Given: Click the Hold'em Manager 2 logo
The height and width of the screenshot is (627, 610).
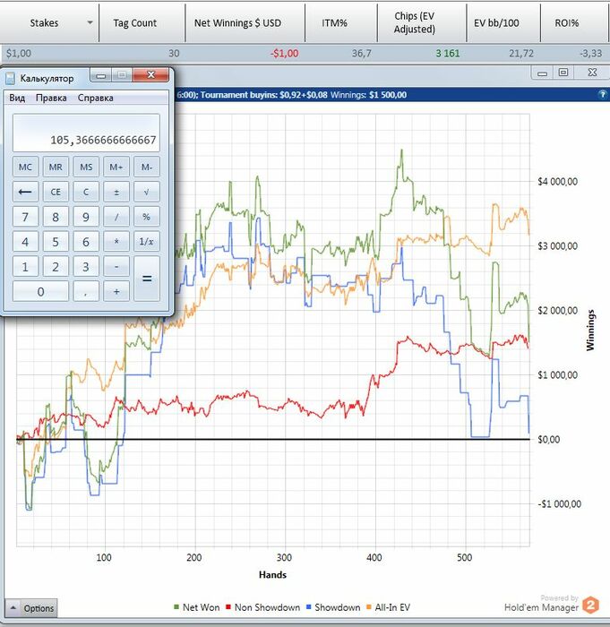Looking at the screenshot, I should [591, 605].
